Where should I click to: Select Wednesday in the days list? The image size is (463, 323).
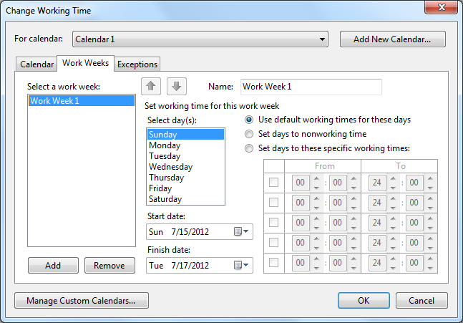pyautogui.click(x=169, y=167)
